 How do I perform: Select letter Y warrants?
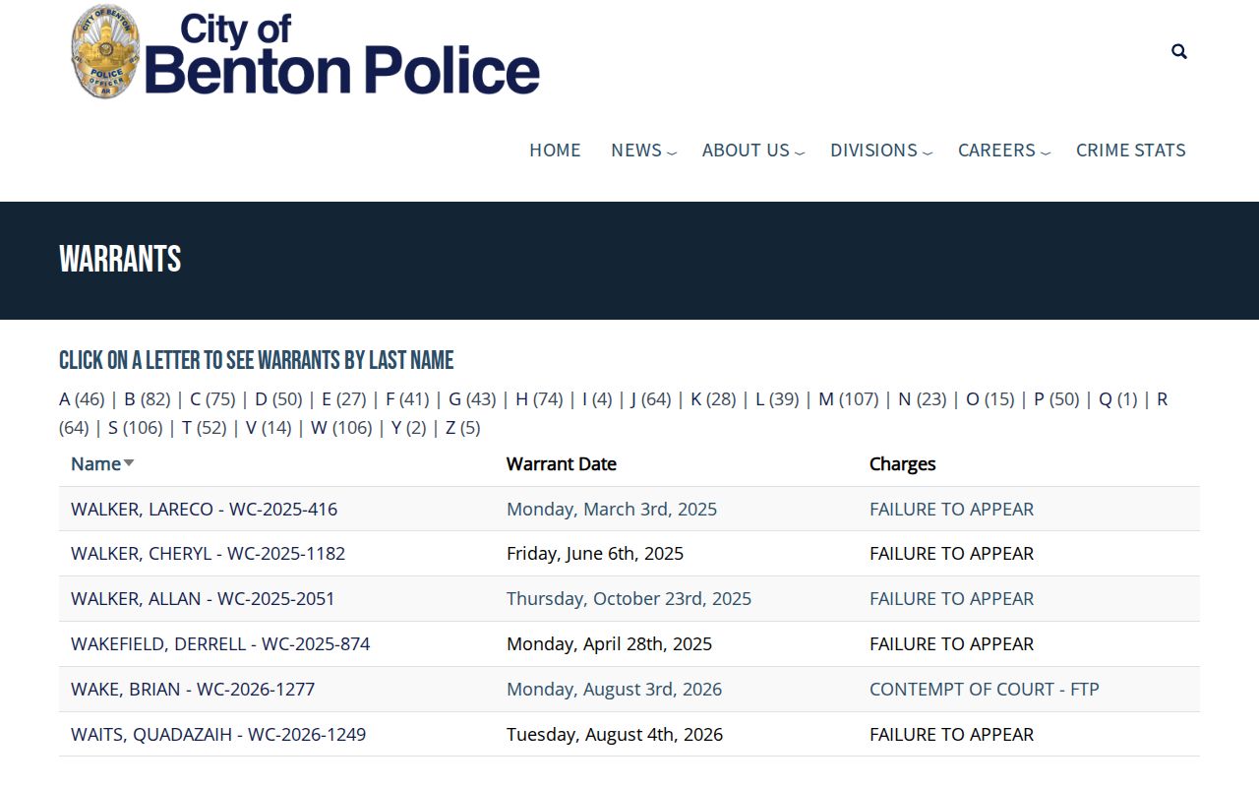[x=396, y=428]
